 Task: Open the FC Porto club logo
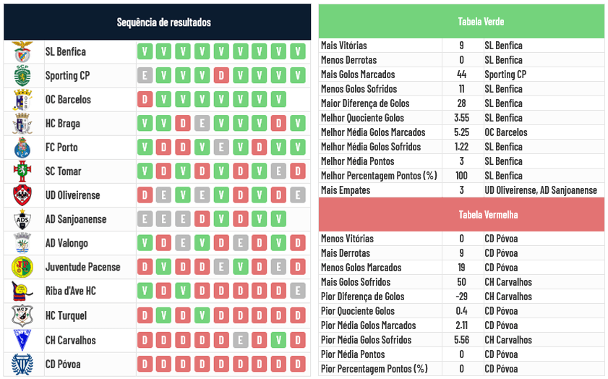tap(22, 148)
